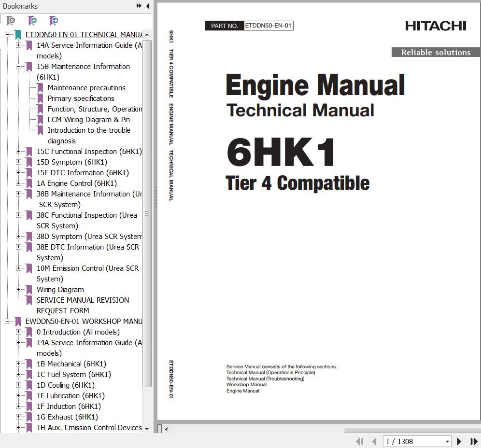Select 1E Lubrication (6HK1) bookmark
Viewport: 481px width, 448px height.
click(71, 395)
